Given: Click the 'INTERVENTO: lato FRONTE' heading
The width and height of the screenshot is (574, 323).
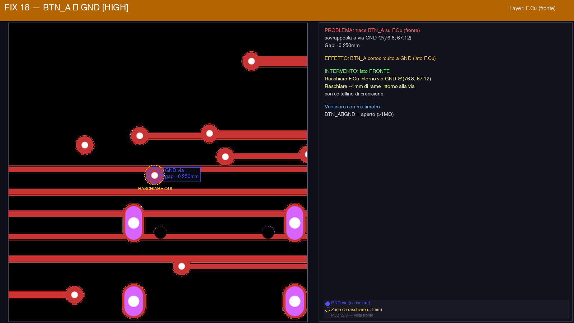Looking at the screenshot, I should coord(357,71).
